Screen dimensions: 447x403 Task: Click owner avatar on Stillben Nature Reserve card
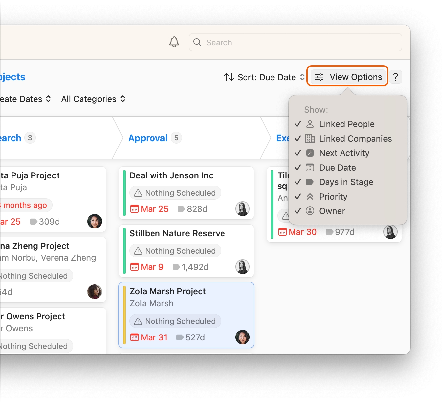tap(242, 267)
